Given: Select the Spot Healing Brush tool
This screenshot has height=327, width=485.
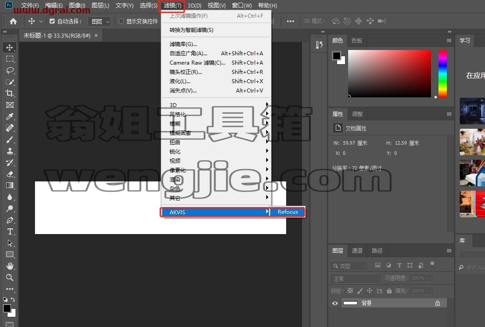Looking at the screenshot, I should click(x=10, y=128).
